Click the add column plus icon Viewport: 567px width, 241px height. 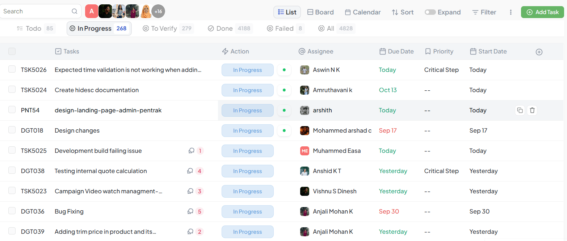click(539, 52)
